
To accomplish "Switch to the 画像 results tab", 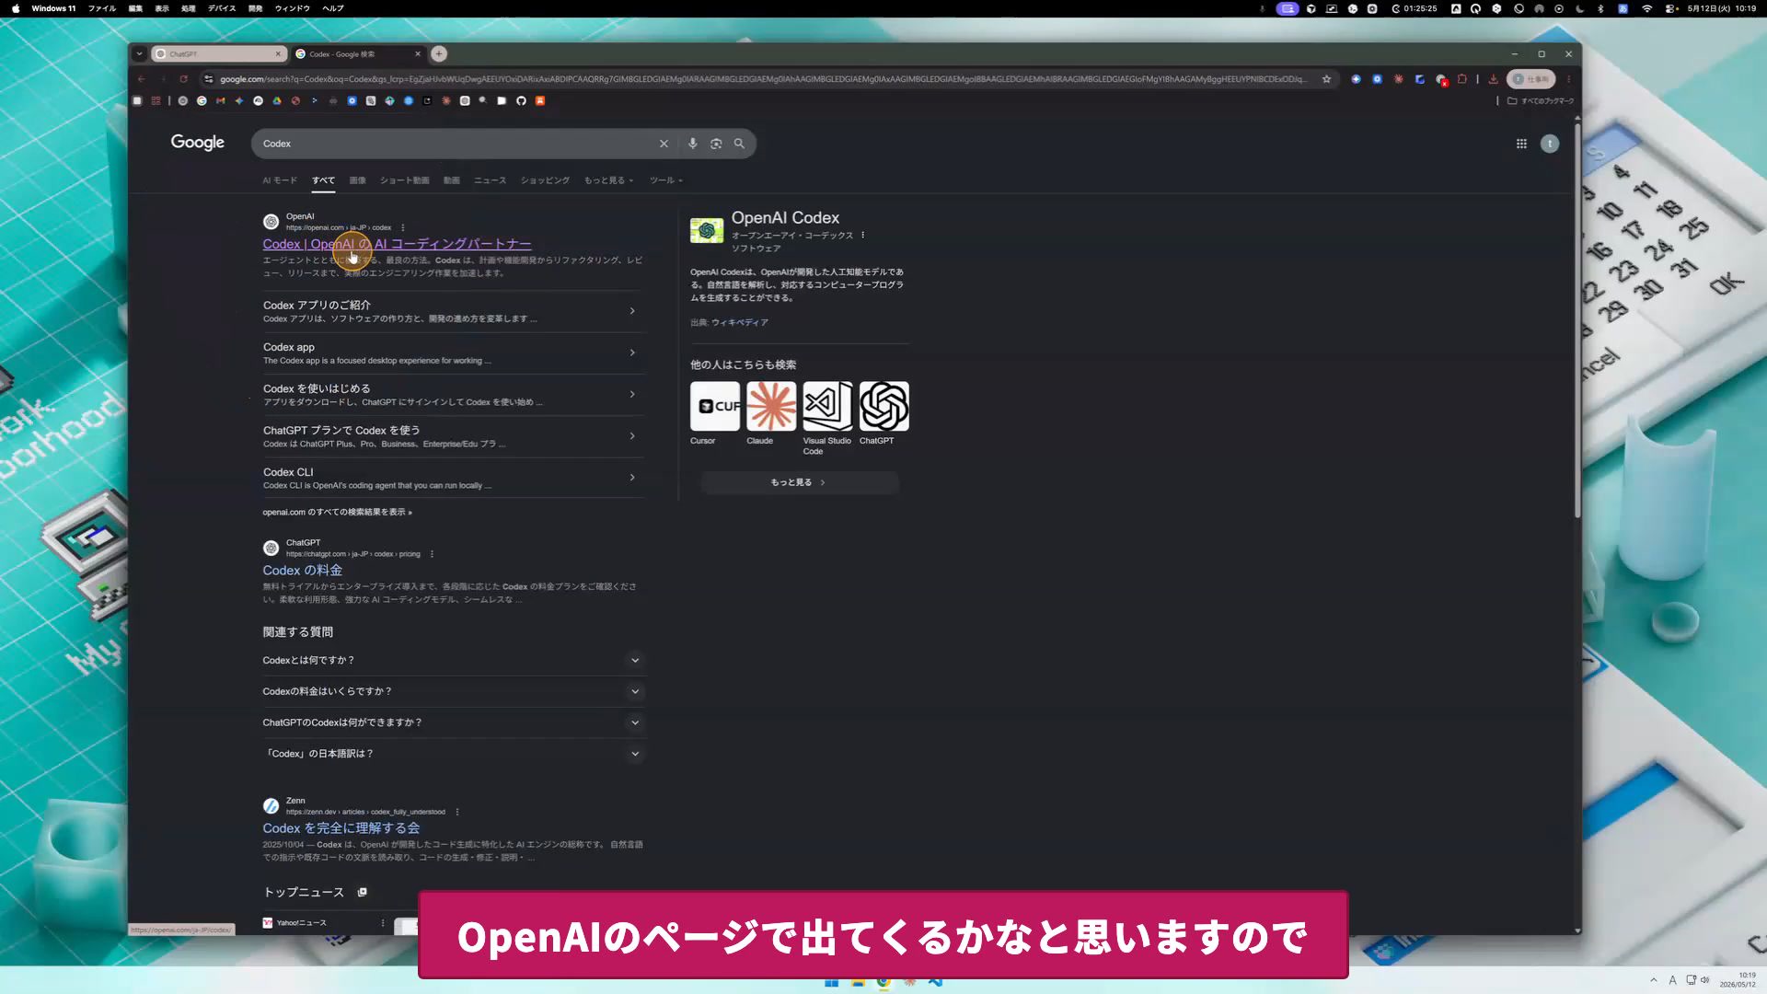I will (x=357, y=180).
